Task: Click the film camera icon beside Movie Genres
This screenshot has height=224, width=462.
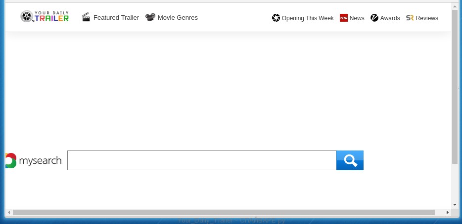Action: click(x=150, y=17)
